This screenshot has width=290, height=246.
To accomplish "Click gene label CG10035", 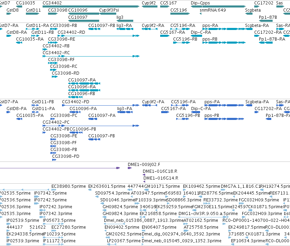I will point(25,3).
